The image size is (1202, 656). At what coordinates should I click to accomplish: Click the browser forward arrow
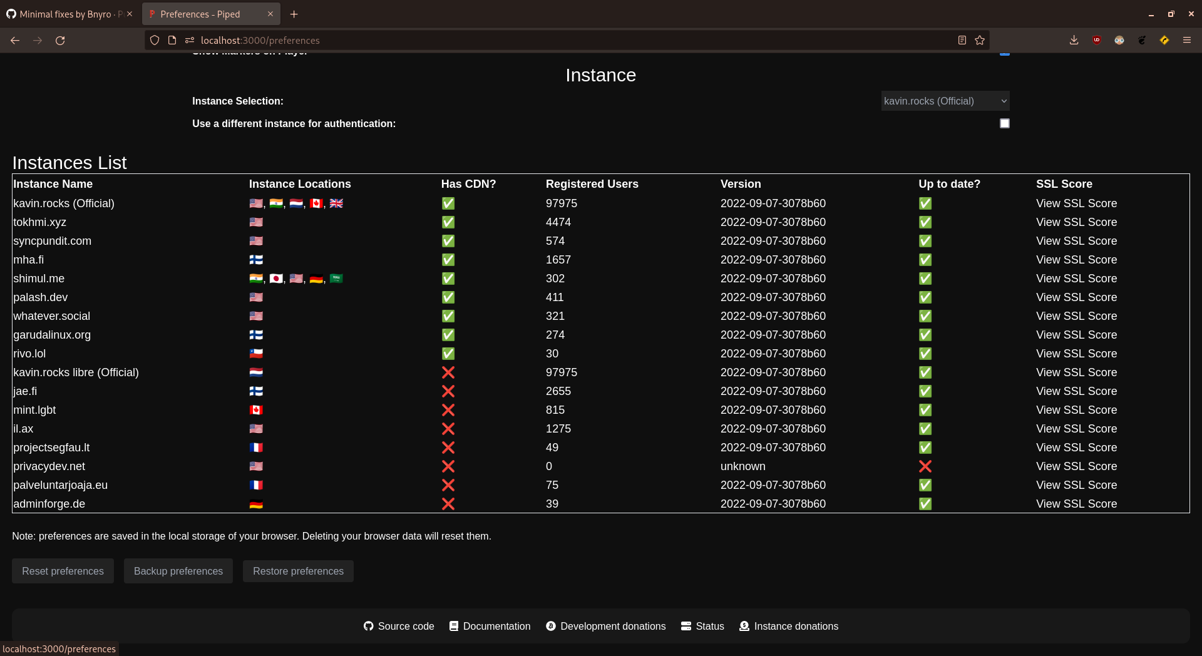(38, 40)
